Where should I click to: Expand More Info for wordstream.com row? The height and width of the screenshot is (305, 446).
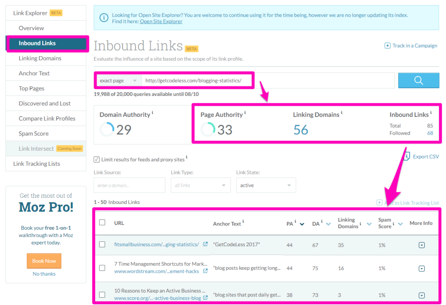coord(422,268)
